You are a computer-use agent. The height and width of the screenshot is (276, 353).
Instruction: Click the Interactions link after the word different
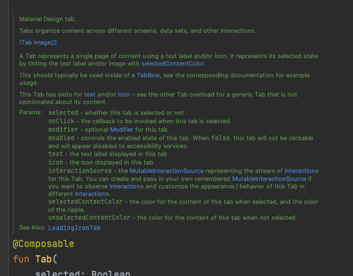point(92,194)
